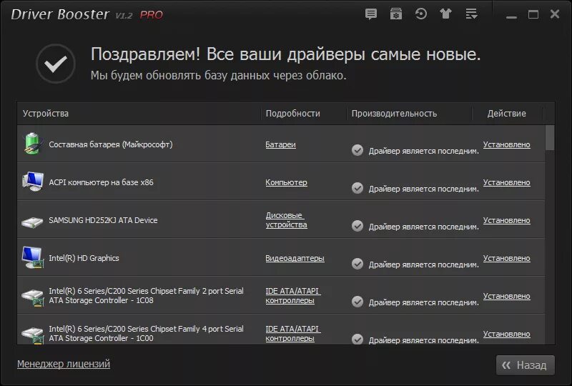Sort by the Подробности column header
Image resolution: width=572 pixels, height=386 pixels.
coord(303,114)
